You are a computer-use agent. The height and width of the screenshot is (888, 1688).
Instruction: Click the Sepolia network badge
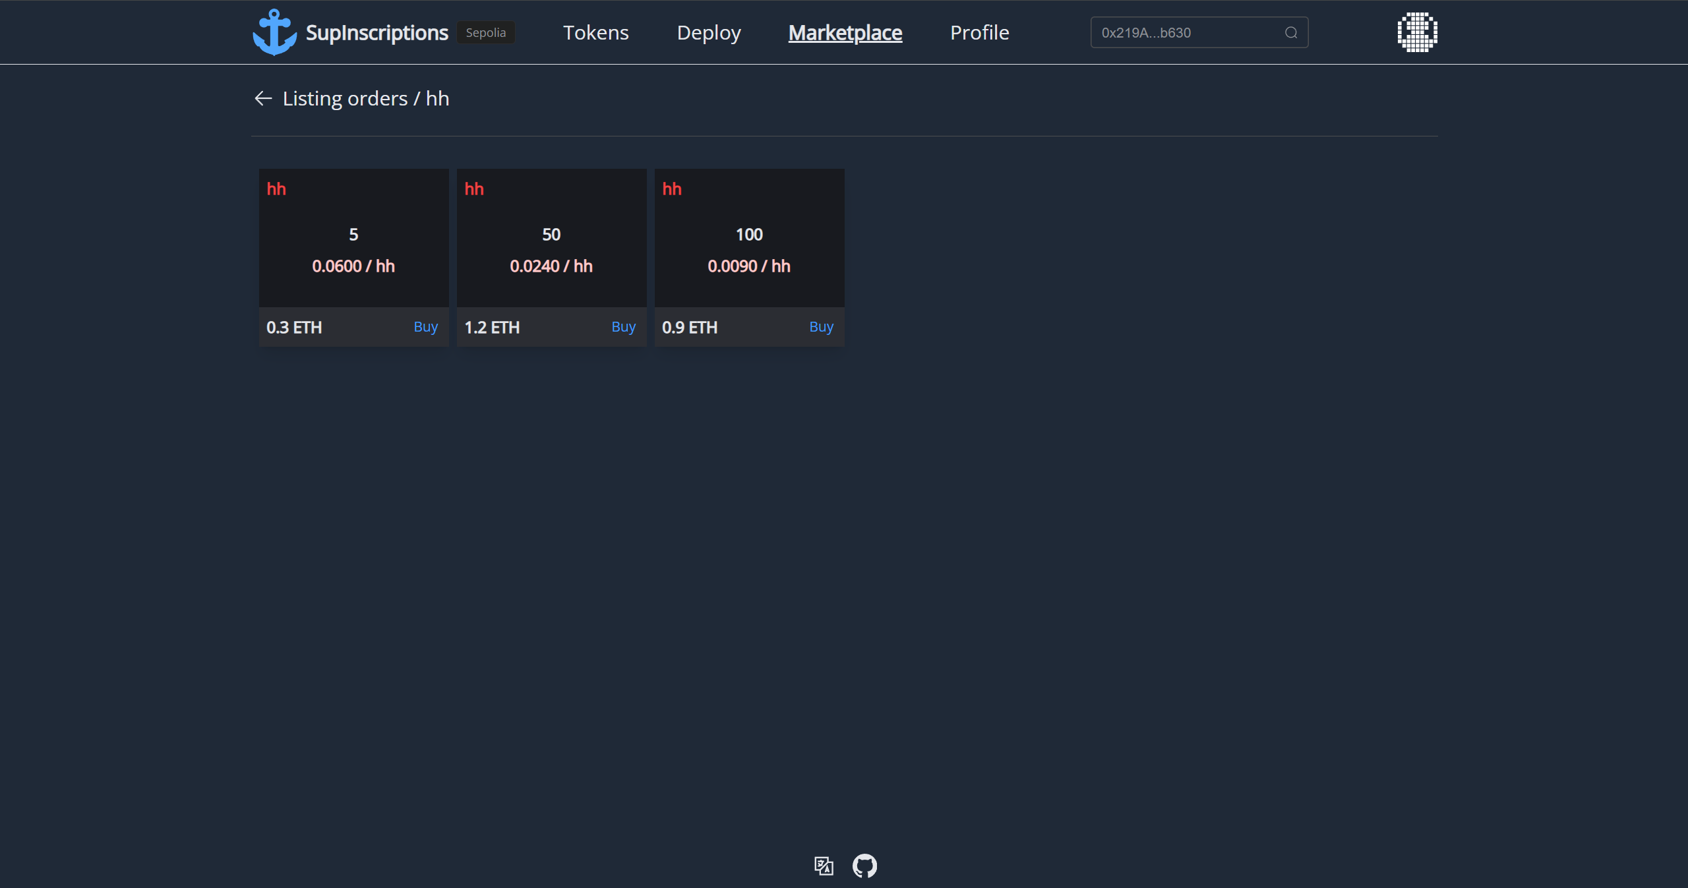(485, 33)
